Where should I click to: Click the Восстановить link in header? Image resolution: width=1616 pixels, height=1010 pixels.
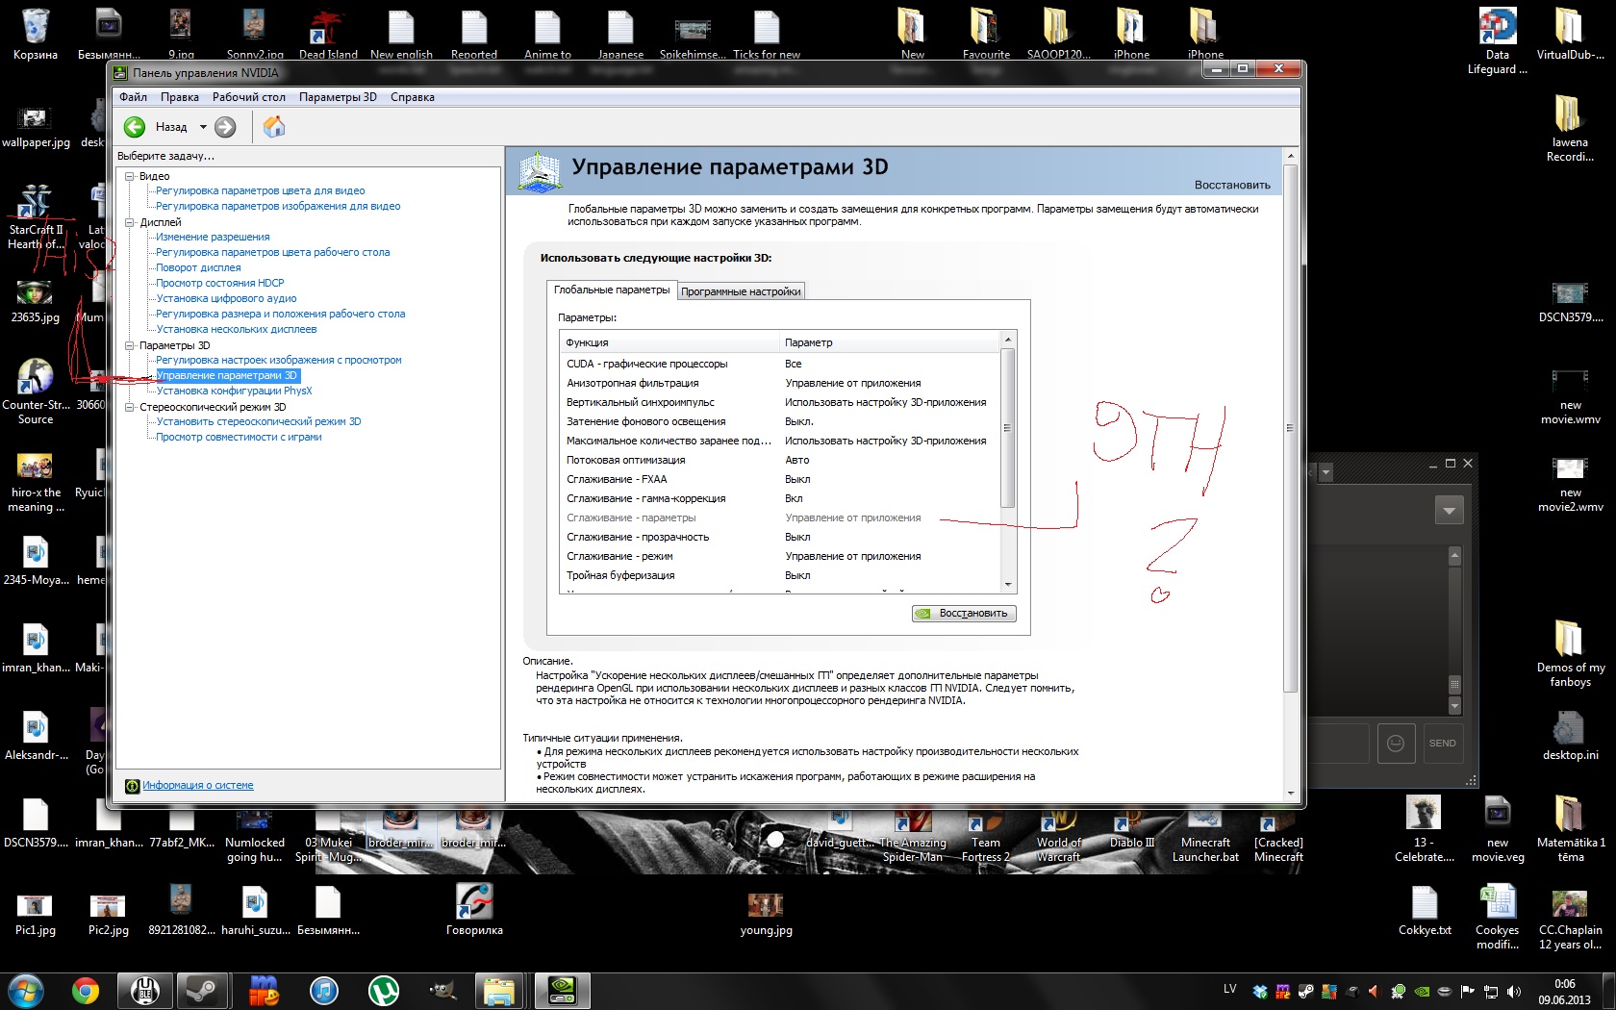pyautogui.click(x=1232, y=185)
